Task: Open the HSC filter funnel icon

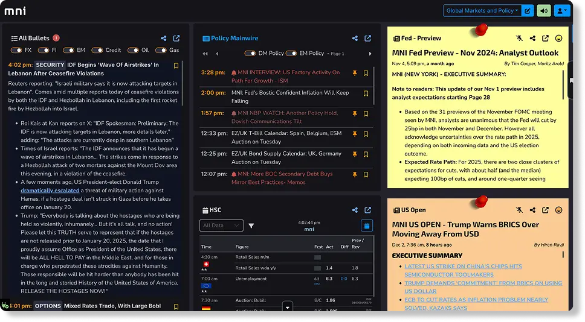Action: [x=251, y=226]
